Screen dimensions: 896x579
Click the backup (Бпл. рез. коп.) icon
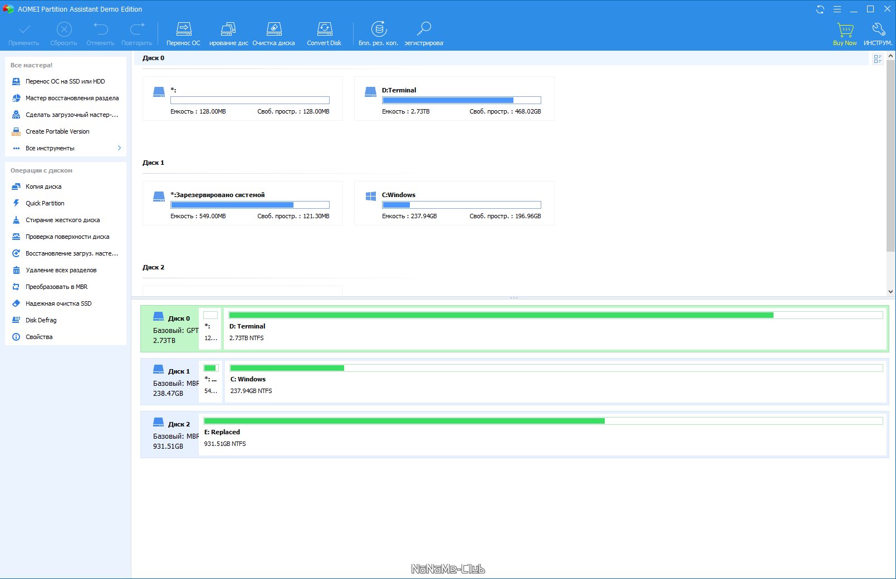click(x=379, y=29)
